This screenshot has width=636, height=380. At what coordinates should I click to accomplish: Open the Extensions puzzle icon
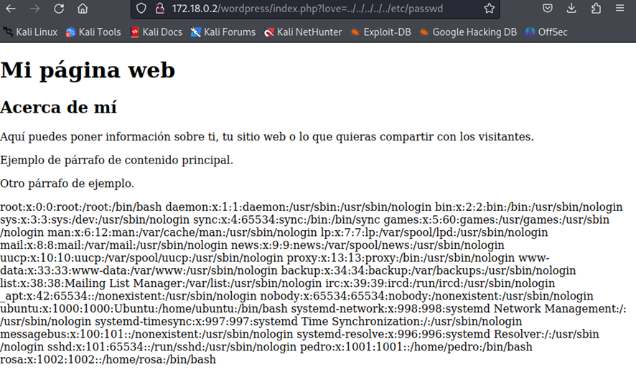click(x=596, y=8)
